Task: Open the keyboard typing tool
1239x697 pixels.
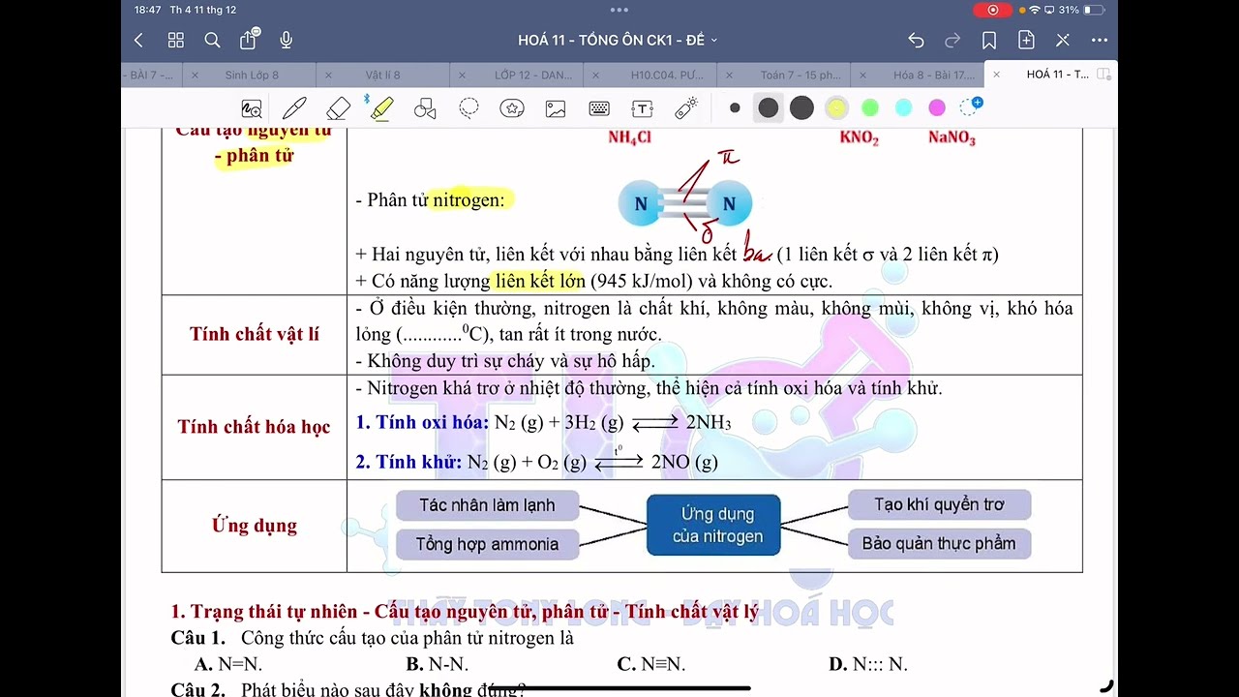Action: 599,108
